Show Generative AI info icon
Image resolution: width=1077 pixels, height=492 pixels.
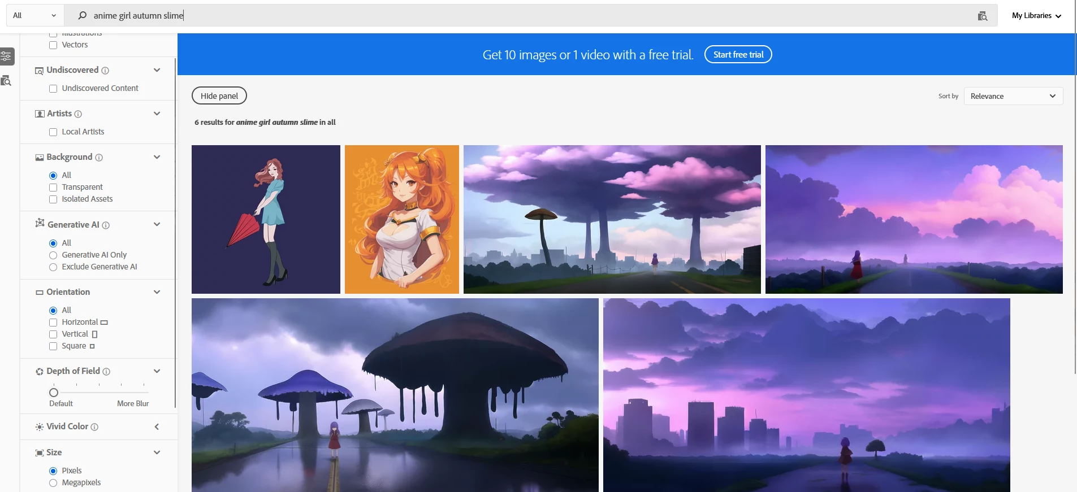pyautogui.click(x=106, y=225)
